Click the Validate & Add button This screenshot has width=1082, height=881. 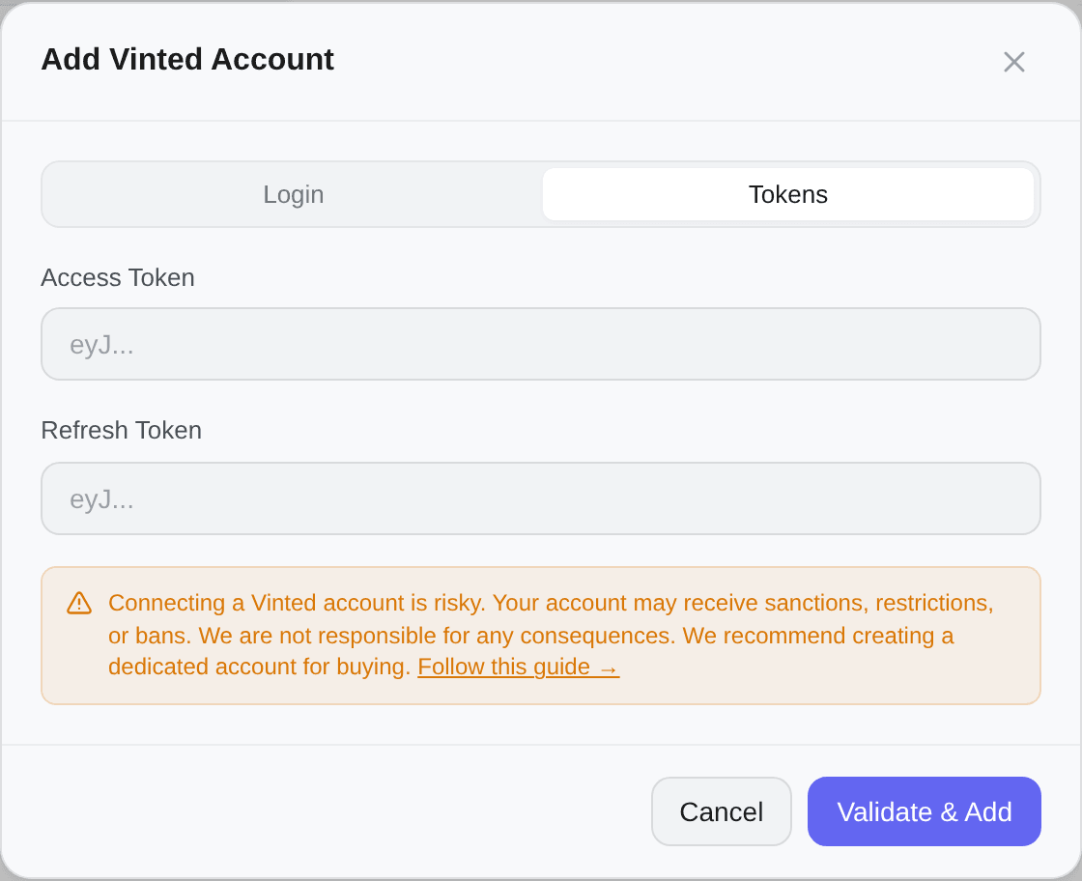coord(924,811)
